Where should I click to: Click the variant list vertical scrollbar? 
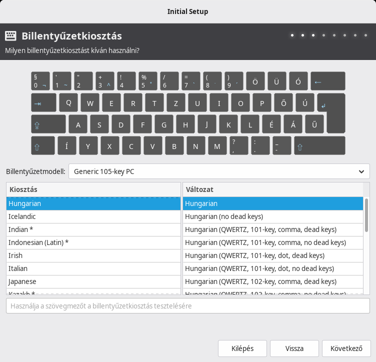[x=366, y=215]
